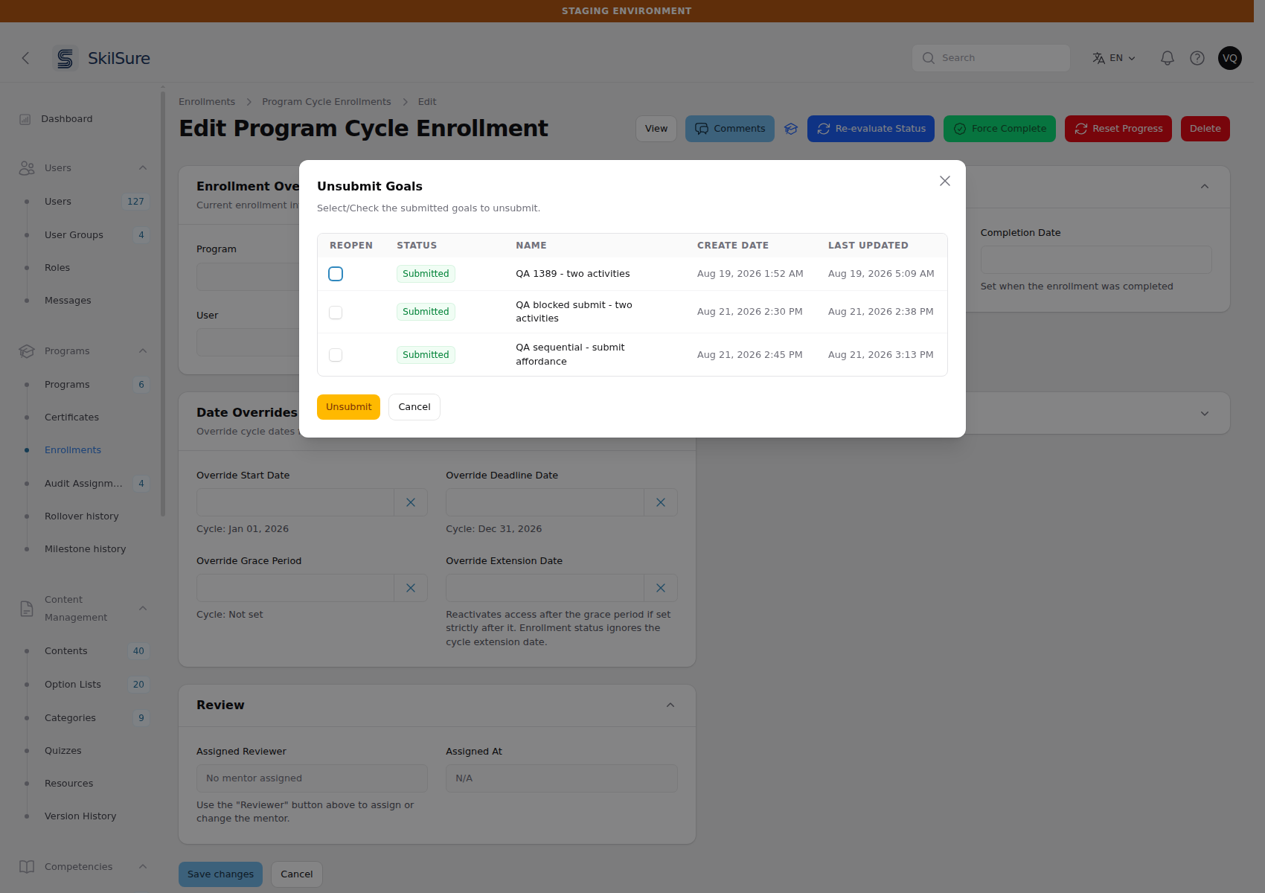
Task: Click the Reset Progress button
Action: click(1118, 129)
